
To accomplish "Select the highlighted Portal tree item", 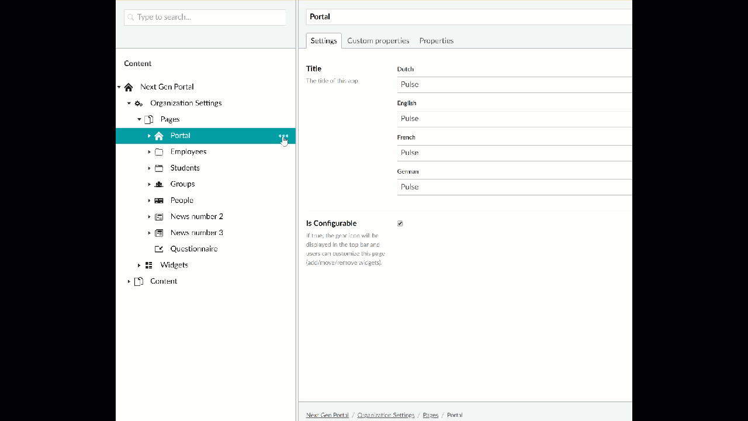I will (181, 136).
